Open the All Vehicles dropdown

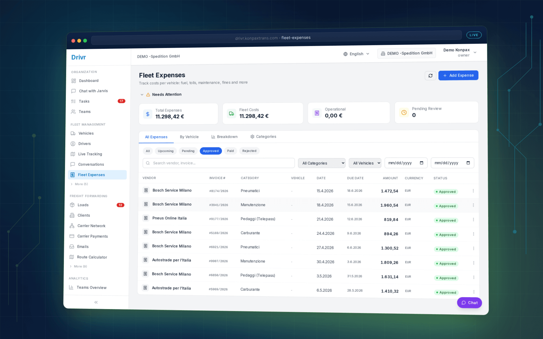(x=365, y=163)
